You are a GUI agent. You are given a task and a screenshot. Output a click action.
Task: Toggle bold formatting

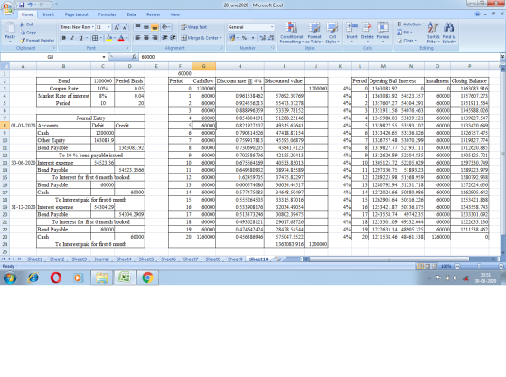(64, 38)
